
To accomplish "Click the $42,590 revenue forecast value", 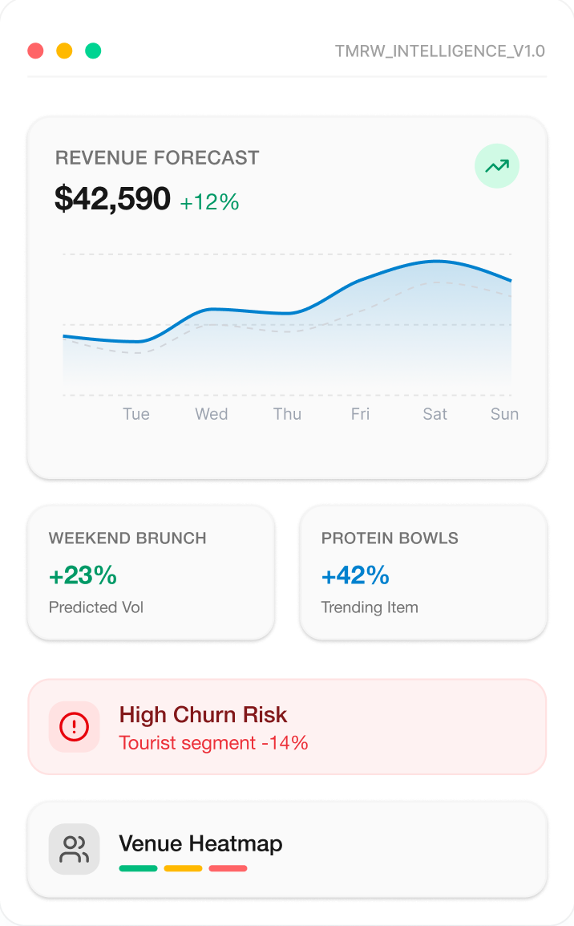I will (x=112, y=198).
